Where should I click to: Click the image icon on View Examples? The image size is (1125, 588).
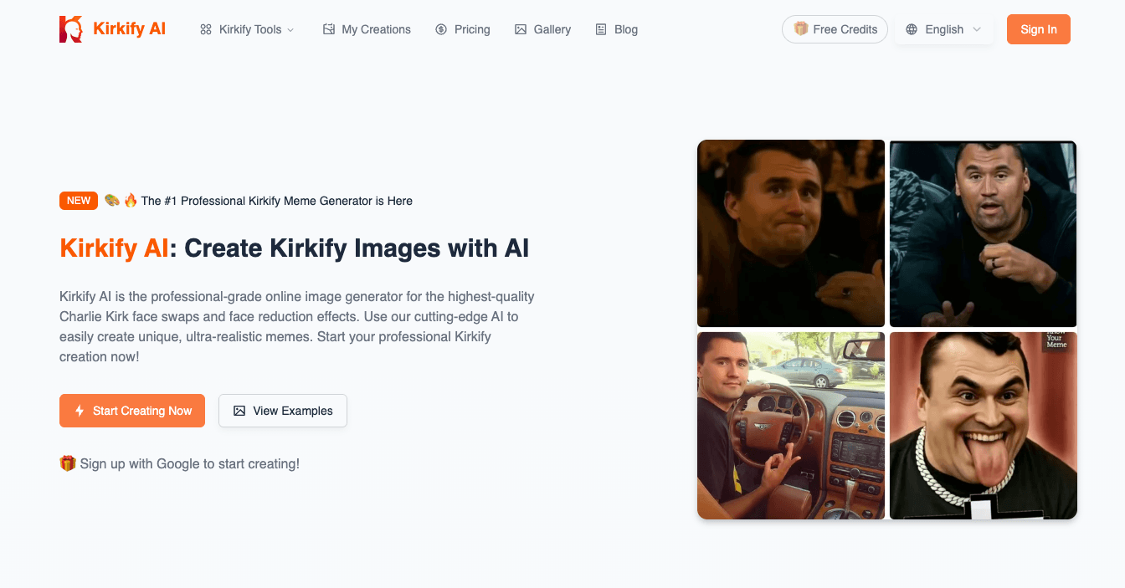pyautogui.click(x=239, y=411)
